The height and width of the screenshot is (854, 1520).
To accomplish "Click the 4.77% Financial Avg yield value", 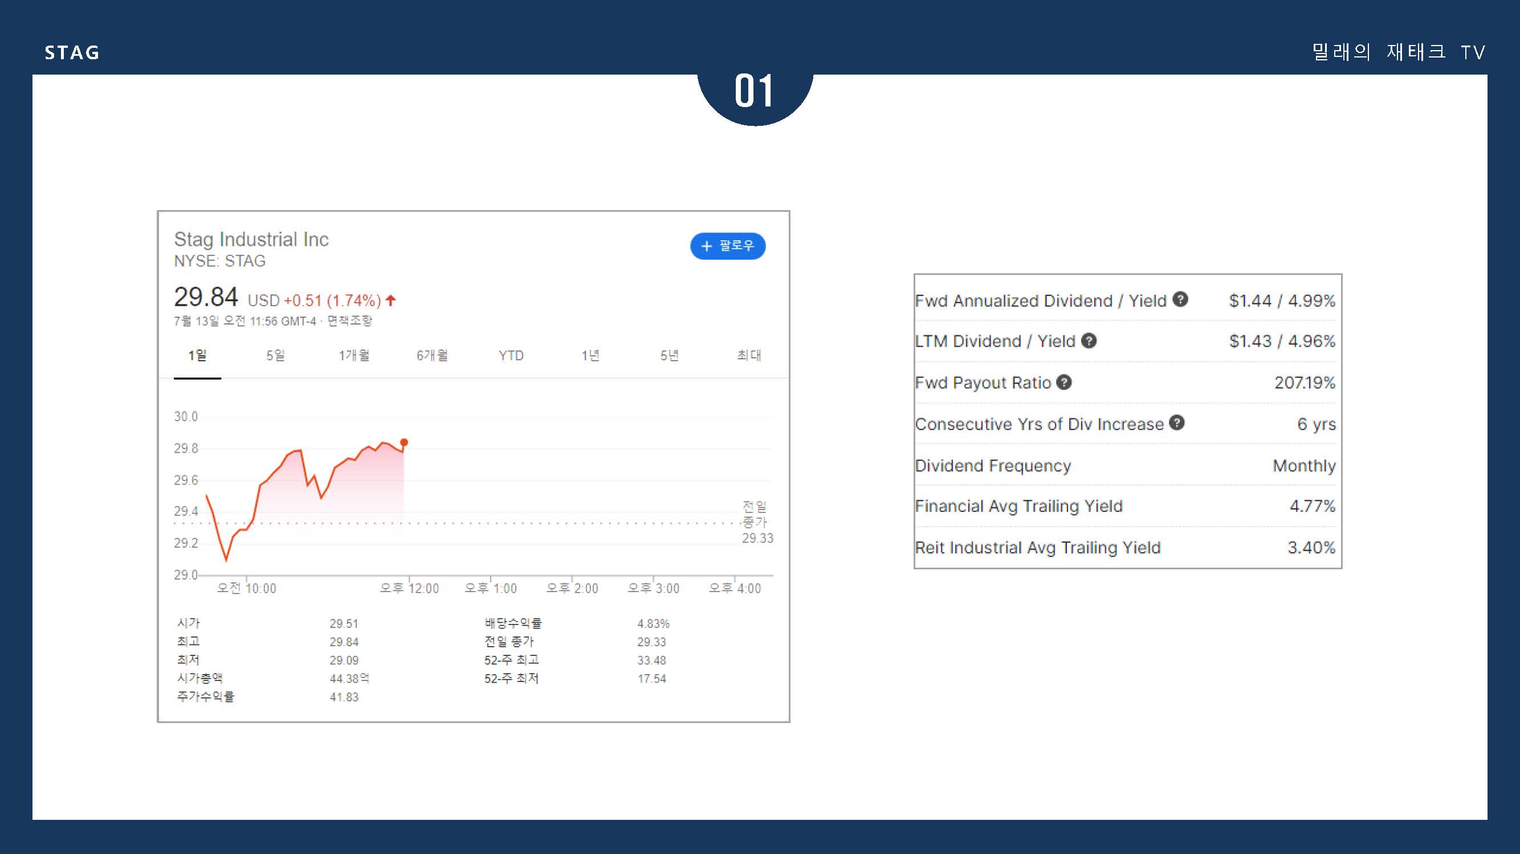I will tap(1313, 506).
